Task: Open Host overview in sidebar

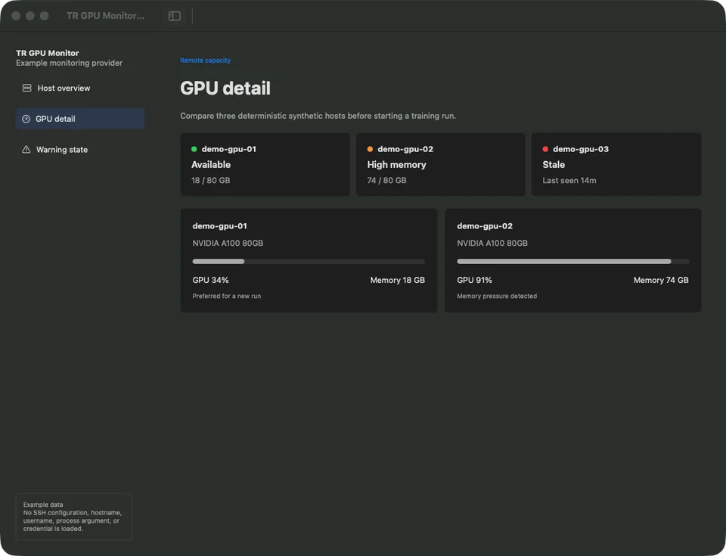Action: 80,88
